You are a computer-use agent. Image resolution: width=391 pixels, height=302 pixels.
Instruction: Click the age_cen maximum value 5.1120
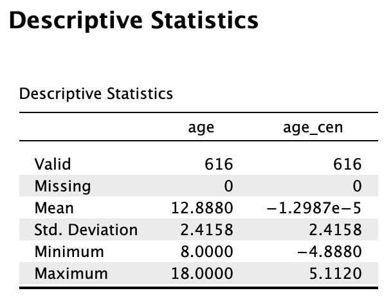[x=336, y=274]
